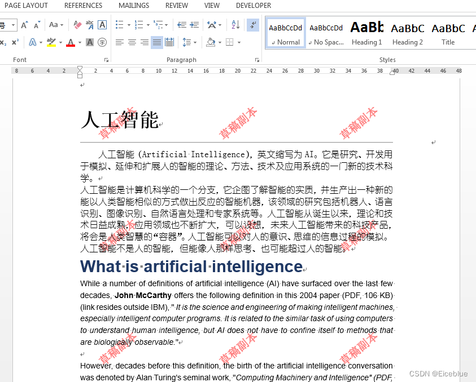This screenshot has height=382, width=476.
Task: Apply the Title style
Action: (448, 33)
